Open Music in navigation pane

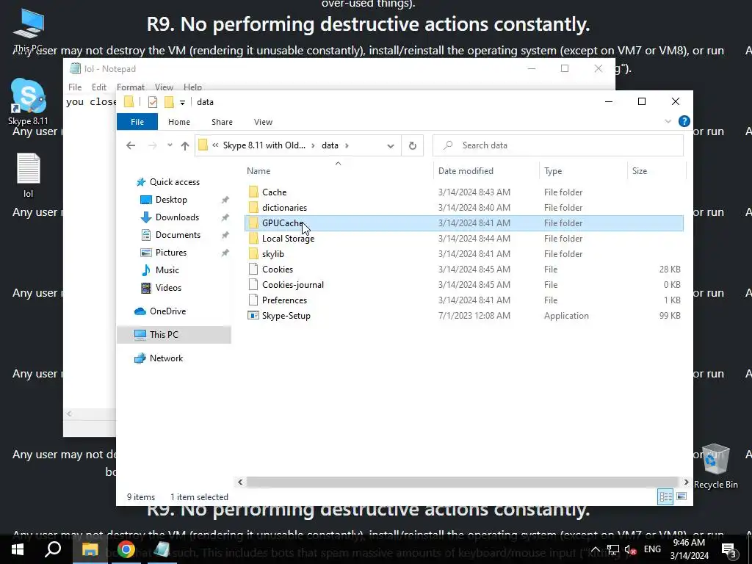[x=167, y=270]
